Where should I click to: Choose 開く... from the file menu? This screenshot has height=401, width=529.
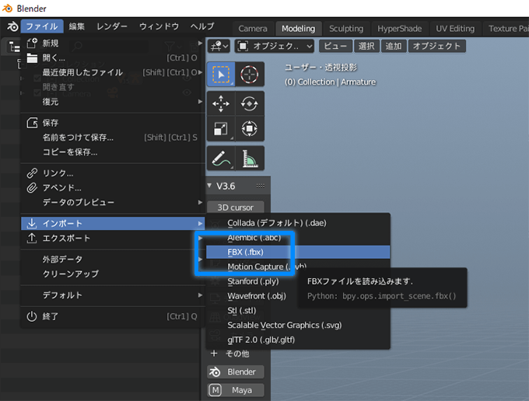pos(113,58)
